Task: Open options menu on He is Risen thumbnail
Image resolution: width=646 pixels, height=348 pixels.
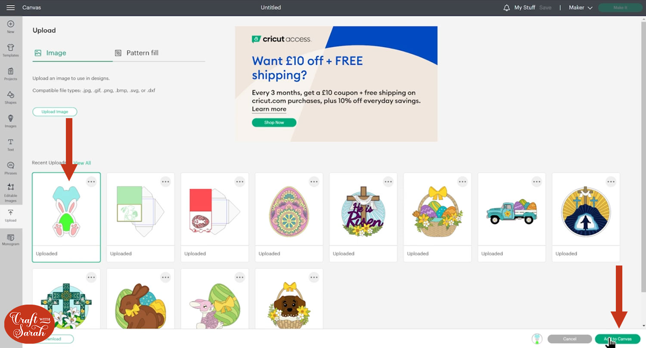Action: 388,182
